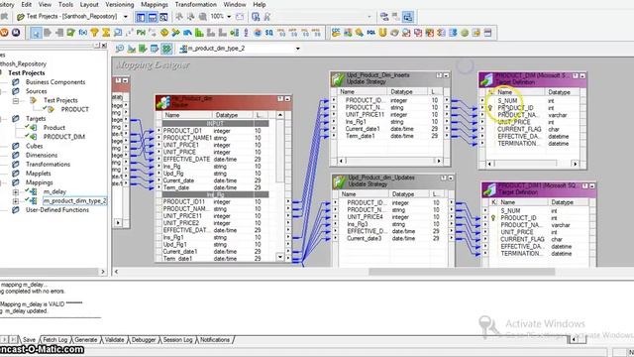Click EFFECTIVE_DATE port in Router input
The image size is (634, 357).
[x=186, y=159]
